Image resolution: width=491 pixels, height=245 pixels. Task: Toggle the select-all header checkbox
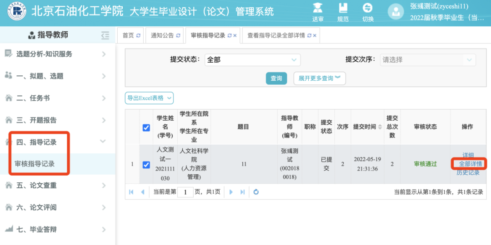pos(146,127)
